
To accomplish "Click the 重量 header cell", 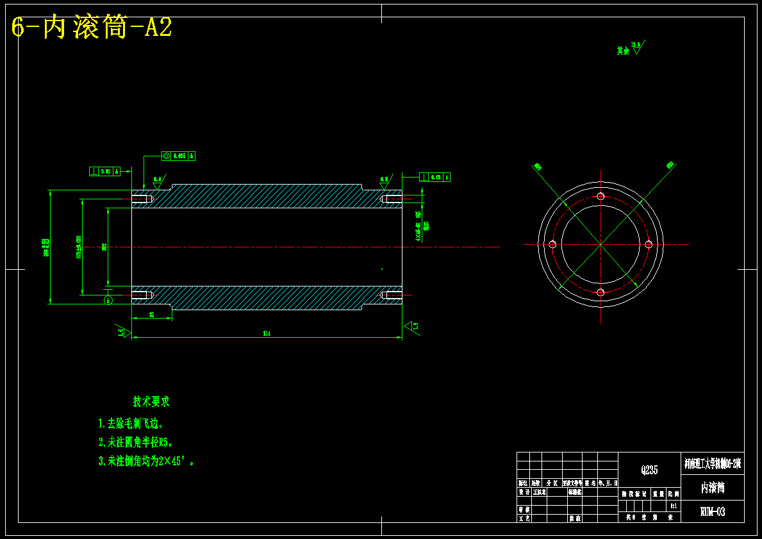I will (658, 493).
